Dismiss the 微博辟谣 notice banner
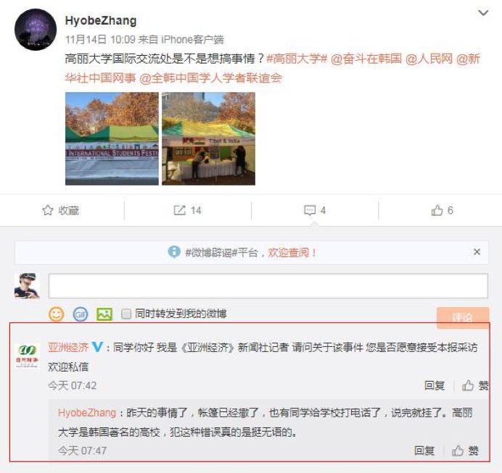This screenshot has height=473, width=502. [x=477, y=252]
